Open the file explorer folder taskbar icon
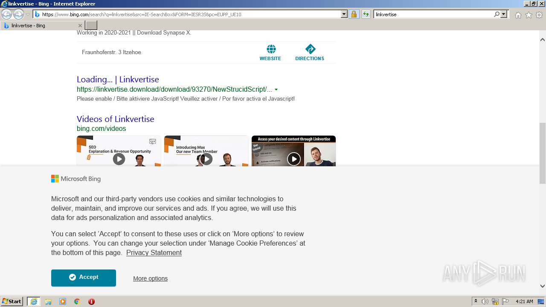546x307 pixels. (48, 301)
